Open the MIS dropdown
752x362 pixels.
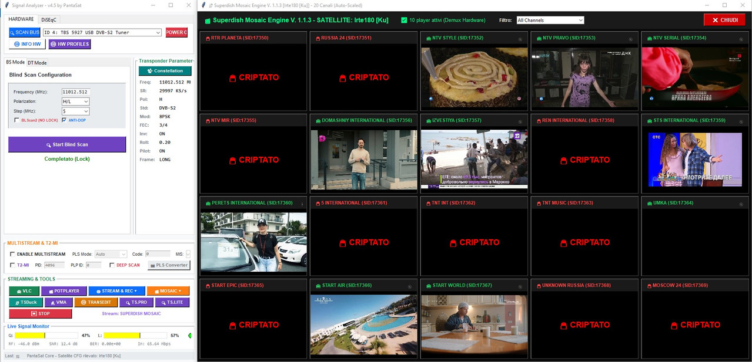pyautogui.click(x=188, y=254)
